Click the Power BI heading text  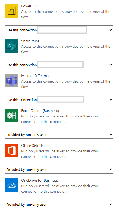pyautogui.click(x=28, y=6)
